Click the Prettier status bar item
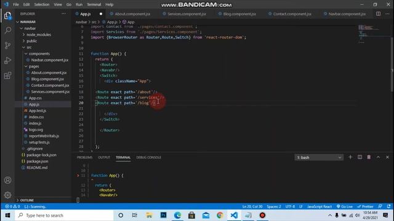Viewport: 394px width, 221px height. [365, 206]
